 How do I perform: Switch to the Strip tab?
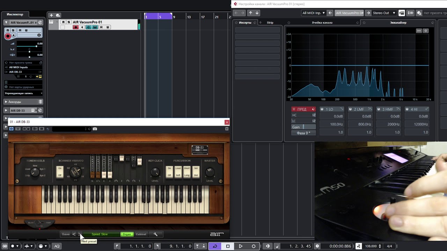click(270, 23)
